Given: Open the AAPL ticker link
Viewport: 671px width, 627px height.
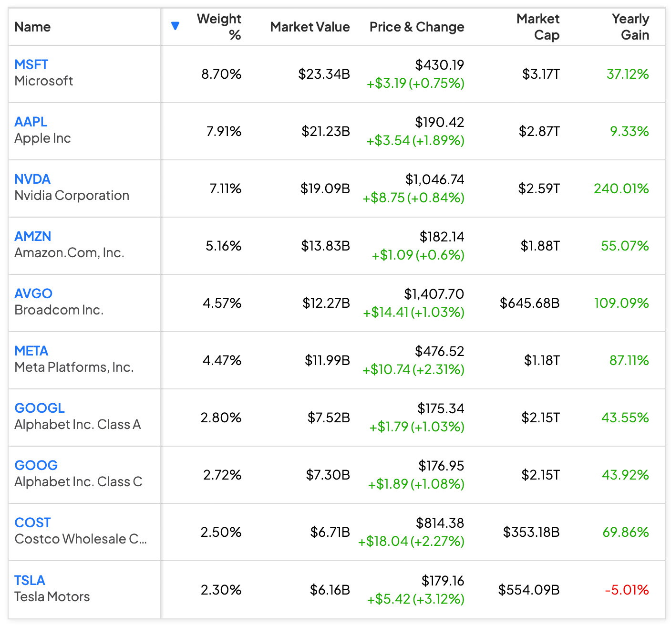Looking at the screenshot, I should click(31, 122).
